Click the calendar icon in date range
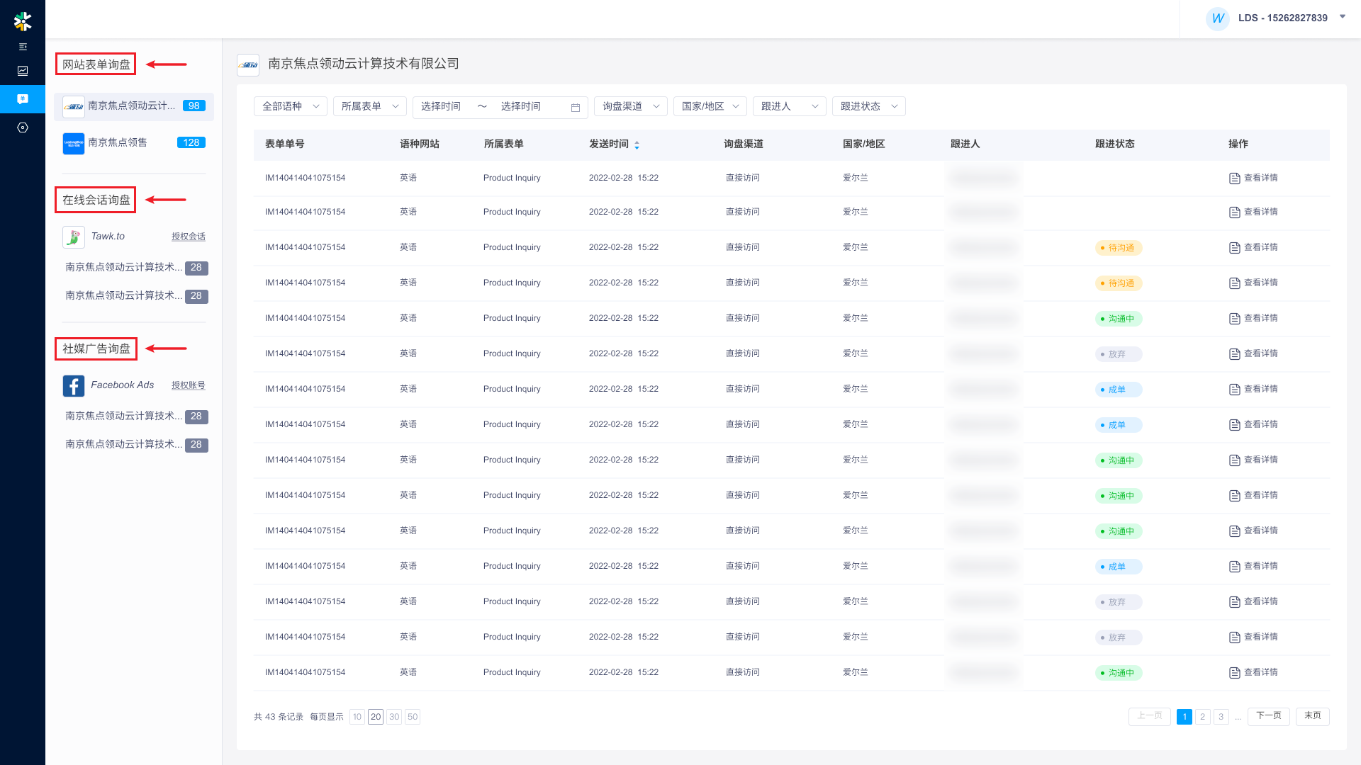The height and width of the screenshot is (765, 1361). tap(576, 107)
